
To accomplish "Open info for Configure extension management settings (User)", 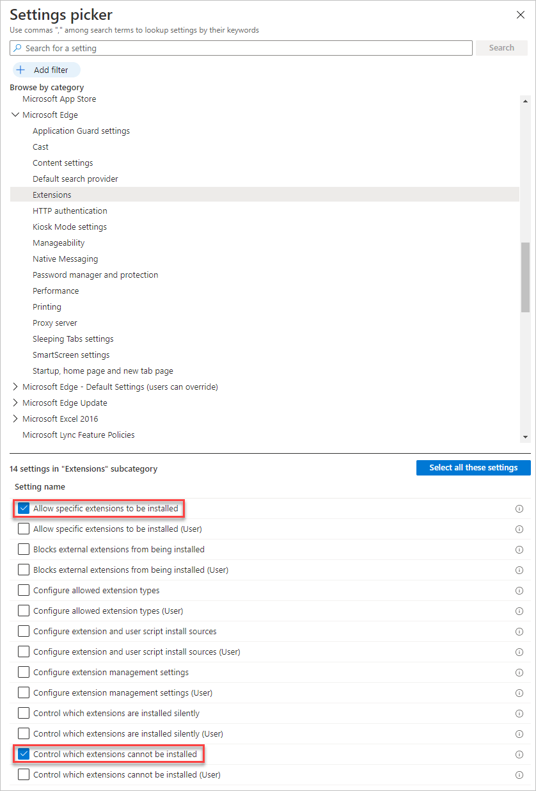I will coord(519,693).
